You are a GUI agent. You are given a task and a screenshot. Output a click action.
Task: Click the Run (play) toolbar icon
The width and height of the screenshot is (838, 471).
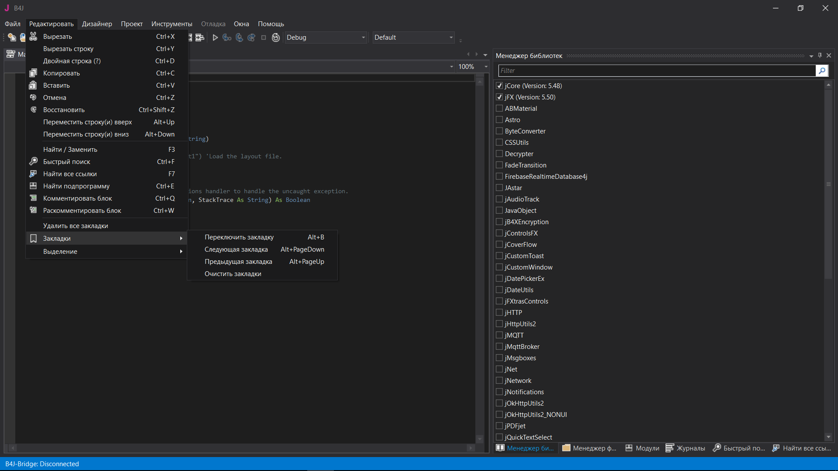click(215, 38)
